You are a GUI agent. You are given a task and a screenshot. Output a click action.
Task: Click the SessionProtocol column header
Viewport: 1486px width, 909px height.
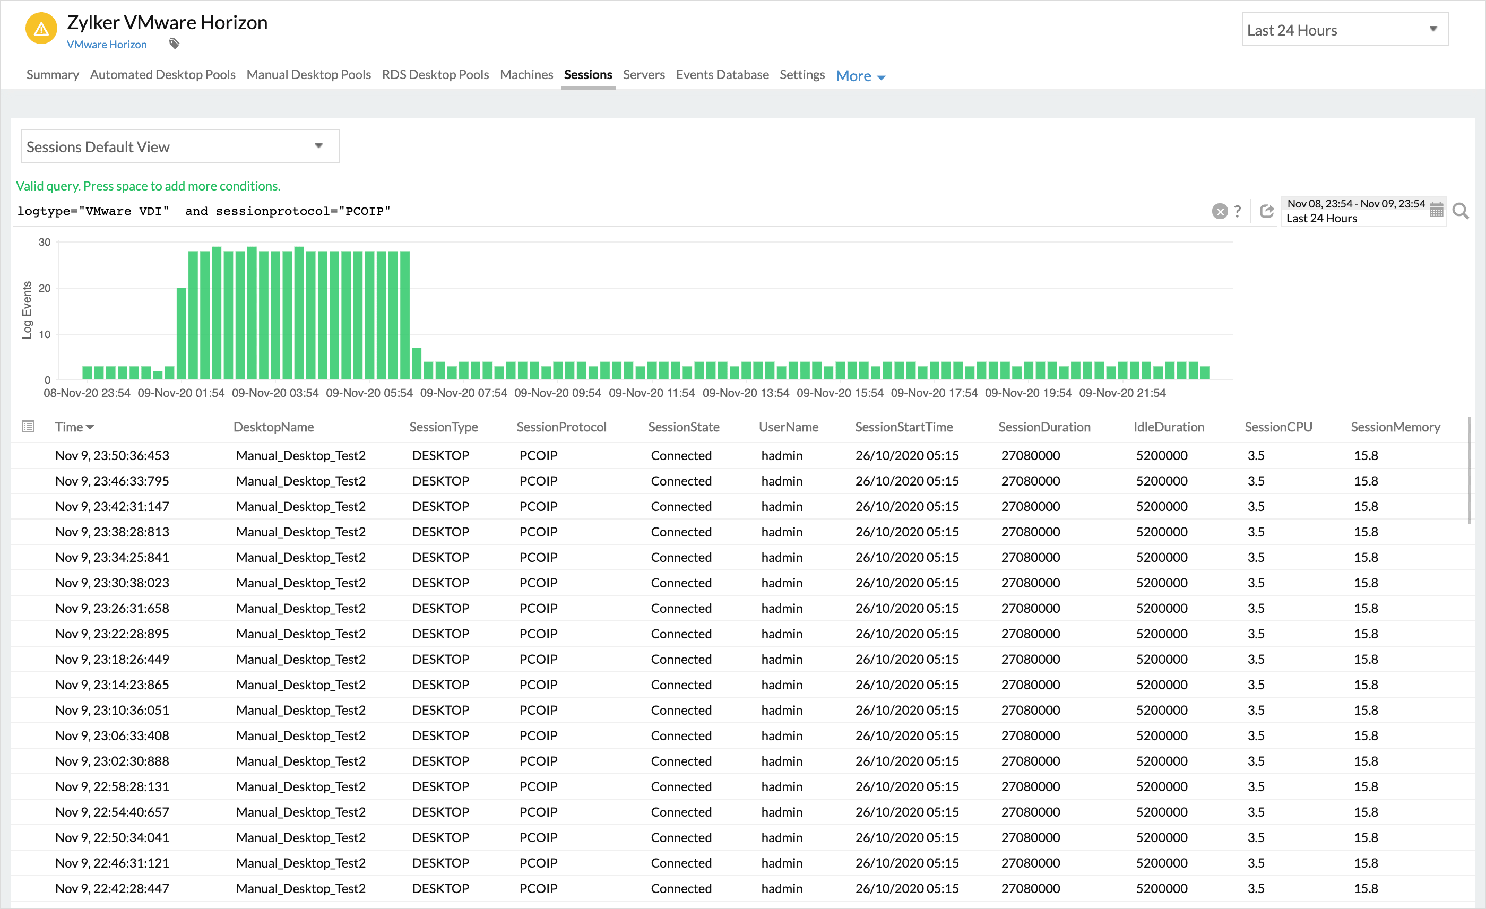pyautogui.click(x=561, y=427)
